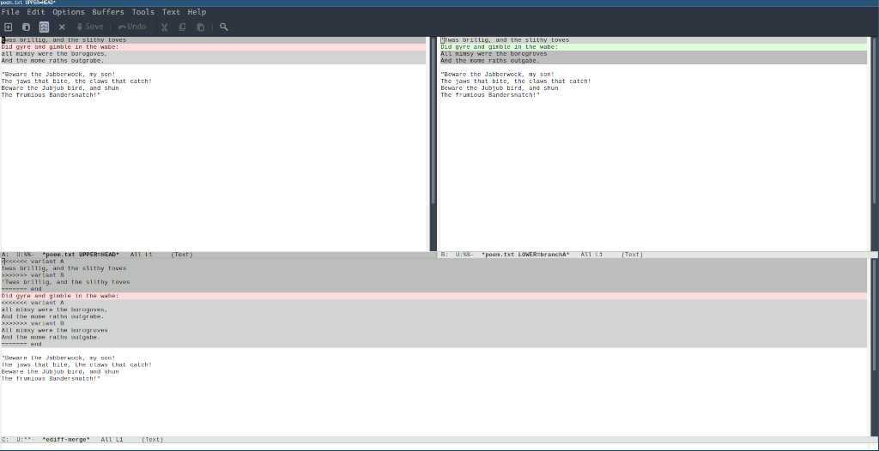Click "'Twas brillig" line in buffer B pane
Screen dimensions: 879x451
point(505,39)
